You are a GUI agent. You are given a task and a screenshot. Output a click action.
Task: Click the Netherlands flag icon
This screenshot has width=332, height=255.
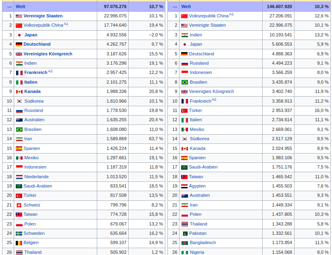(x=19, y=177)
